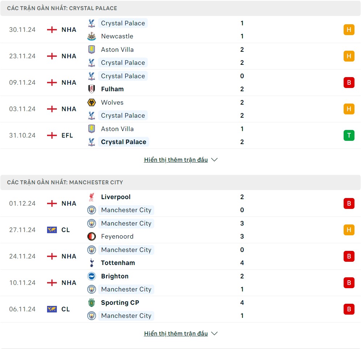Click the Tottenham club crest icon
Image resolution: width=361 pixels, height=349 pixels.
[92, 263]
